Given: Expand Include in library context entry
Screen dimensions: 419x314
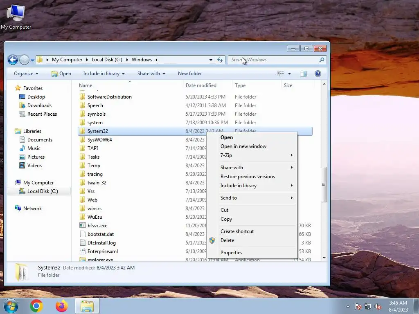Looking at the screenshot, I should coord(252,186).
